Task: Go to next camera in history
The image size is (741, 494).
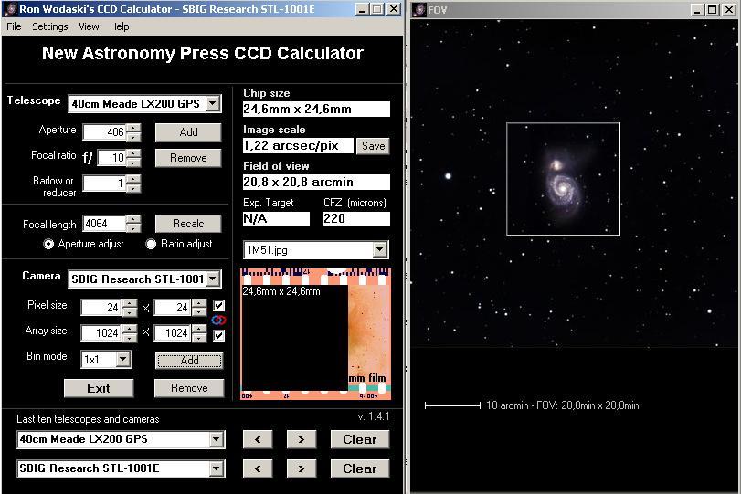Action: coord(302,468)
